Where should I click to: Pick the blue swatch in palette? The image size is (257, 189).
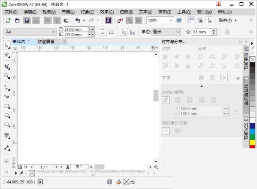pyautogui.click(x=252, y=126)
